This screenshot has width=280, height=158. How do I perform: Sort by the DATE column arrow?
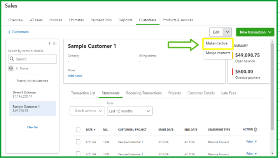click(94, 130)
